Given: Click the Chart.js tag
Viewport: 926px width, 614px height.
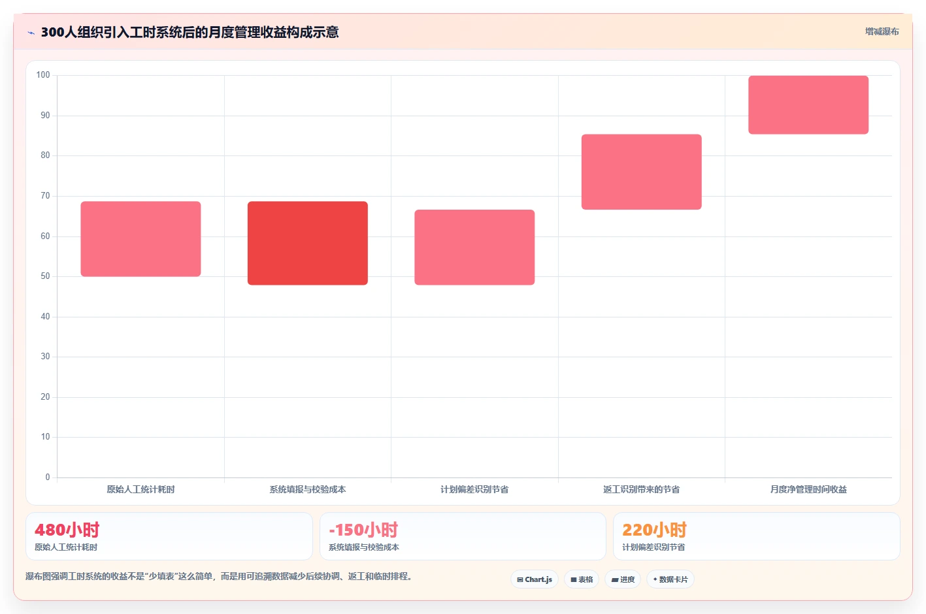Looking at the screenshot, I should (535, 579).
